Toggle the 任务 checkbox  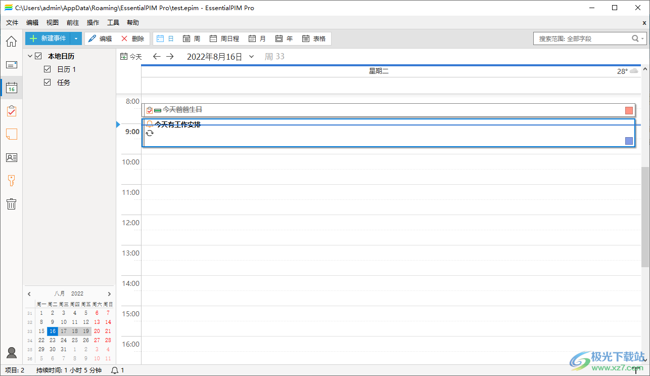coord(48,82)
